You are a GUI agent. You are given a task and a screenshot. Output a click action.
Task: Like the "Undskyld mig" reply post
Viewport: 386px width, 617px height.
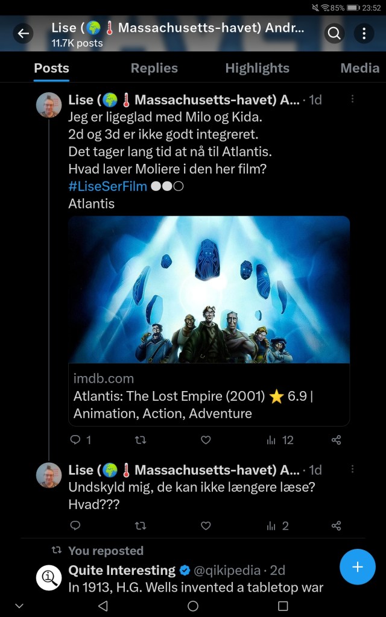206,525
